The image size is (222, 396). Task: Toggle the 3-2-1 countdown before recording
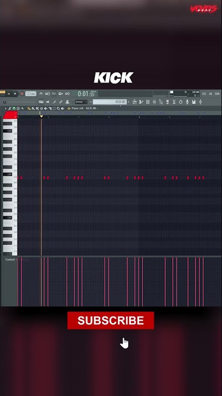click(54, 94)
